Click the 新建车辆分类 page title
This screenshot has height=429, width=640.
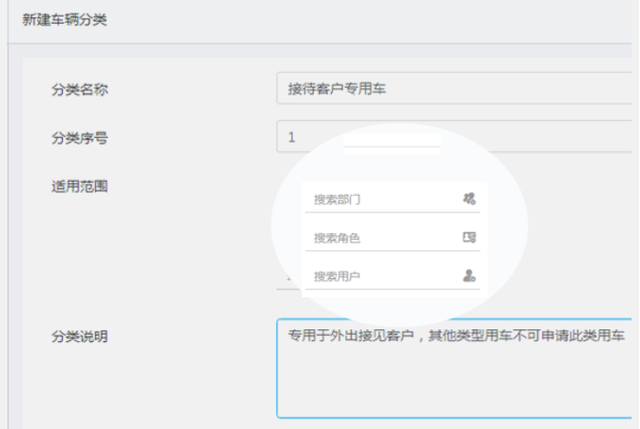65,19
